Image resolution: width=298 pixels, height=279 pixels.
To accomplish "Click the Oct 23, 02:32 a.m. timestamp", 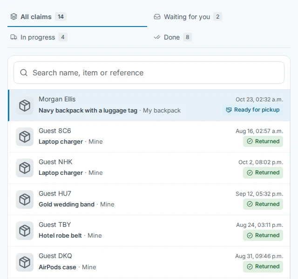I will (259, 100).
